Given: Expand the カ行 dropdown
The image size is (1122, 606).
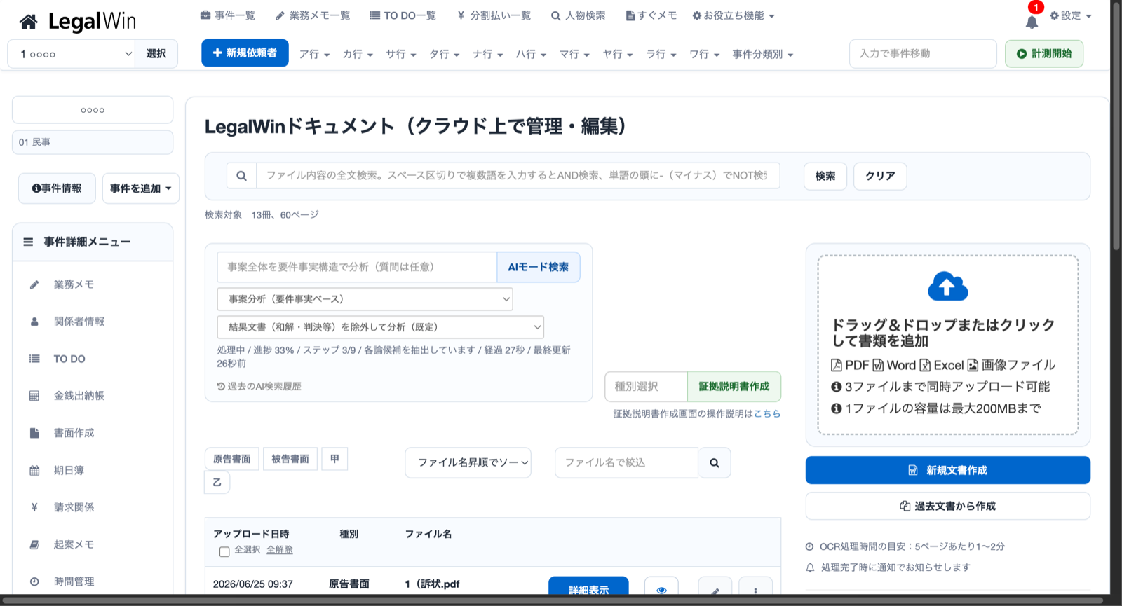Looking at the screenshot, I should click(x=358, y=54).
